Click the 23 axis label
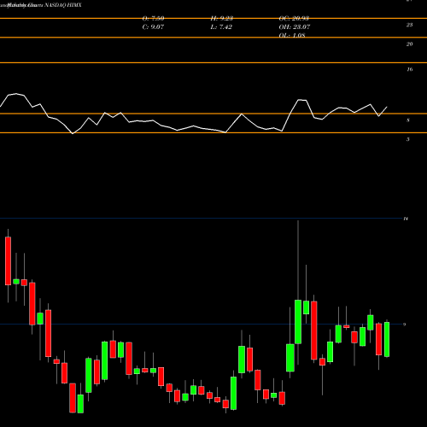Image resolution: width=427 pixels, height=427 pixels. pos(409,25)
